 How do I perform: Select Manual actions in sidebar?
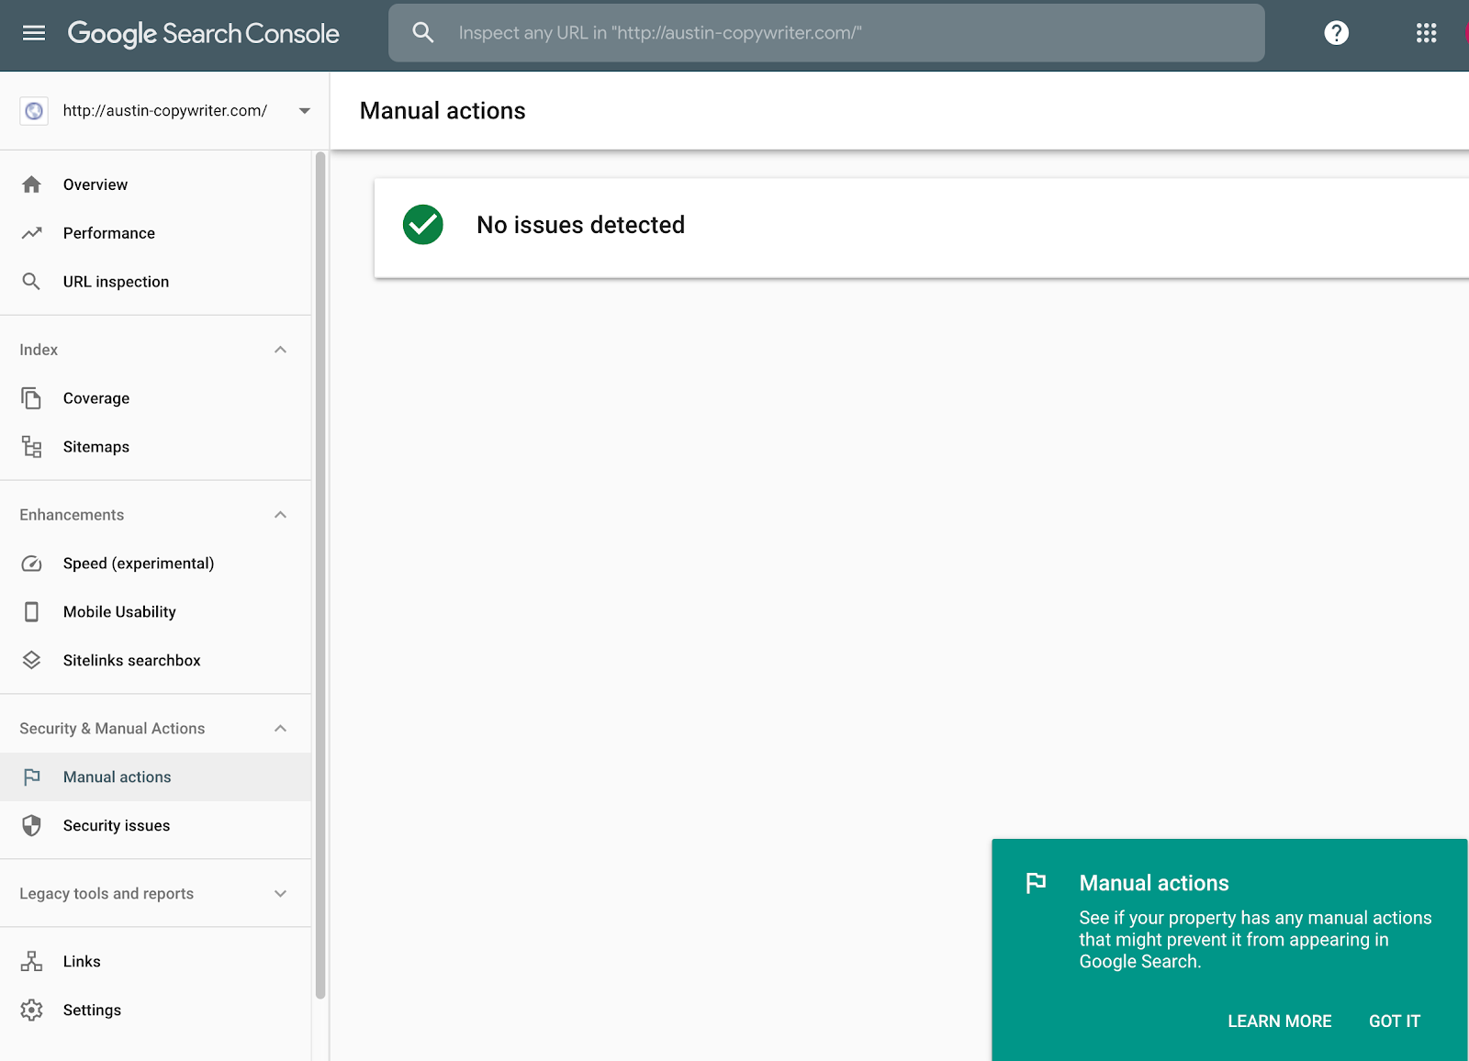(x=156, y=777)
